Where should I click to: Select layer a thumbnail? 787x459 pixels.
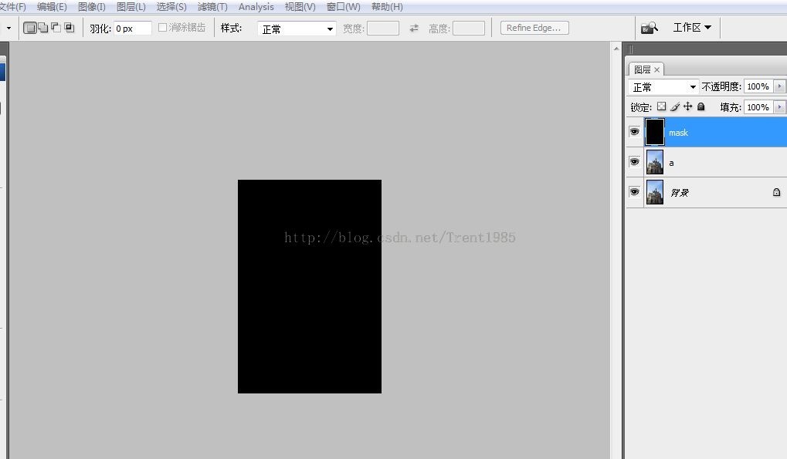point(654,162)
